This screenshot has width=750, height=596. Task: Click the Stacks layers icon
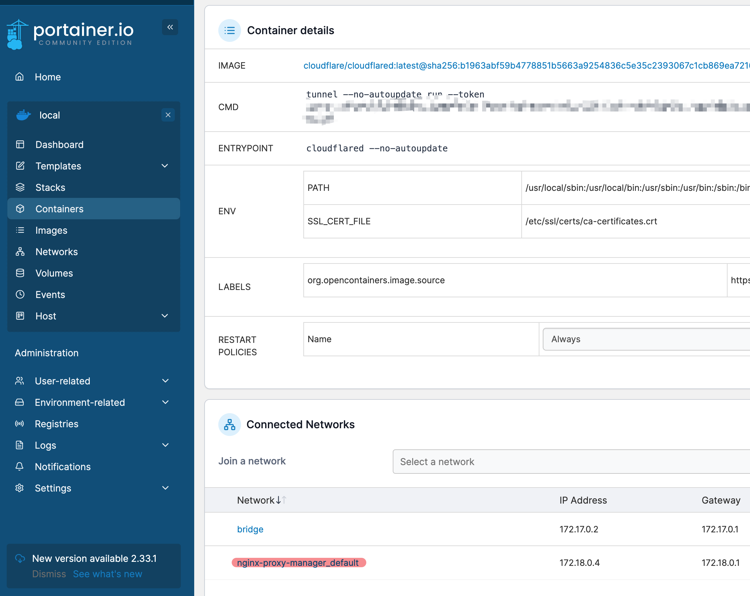tap(20, 187)
